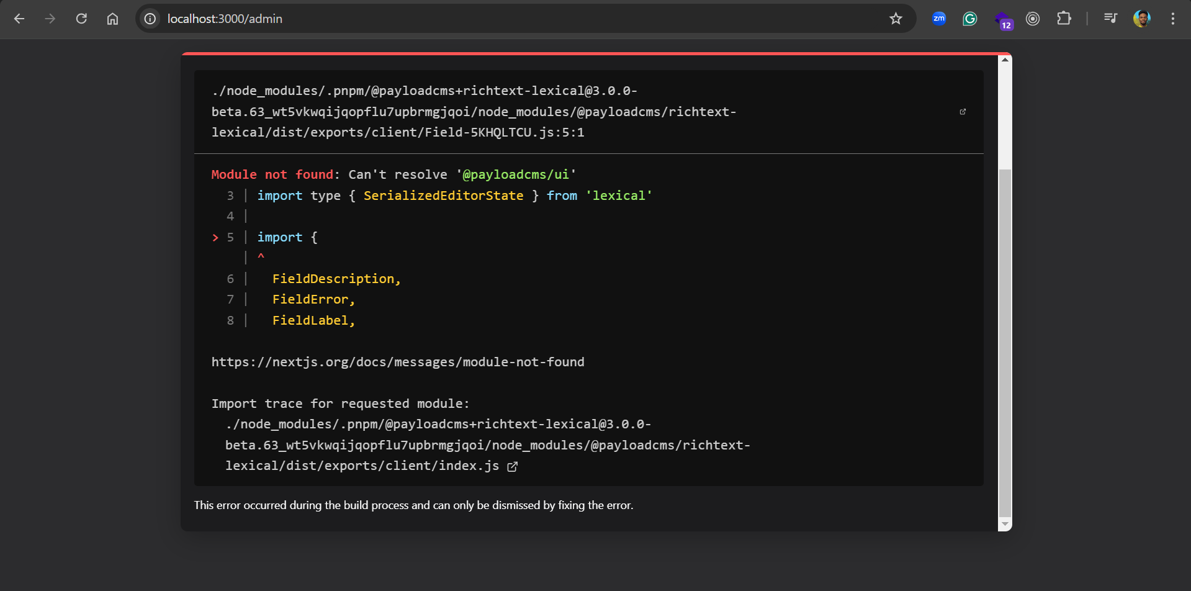1191x591 pixels.
Task: Go back to the previous page
Action: 19,19
